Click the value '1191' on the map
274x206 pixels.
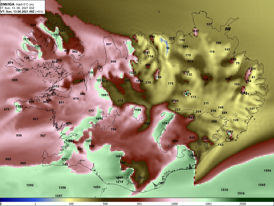point(91,73)
